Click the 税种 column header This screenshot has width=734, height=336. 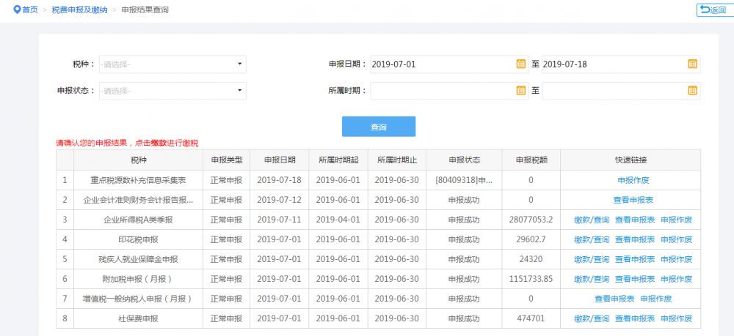tap(138, 160)
